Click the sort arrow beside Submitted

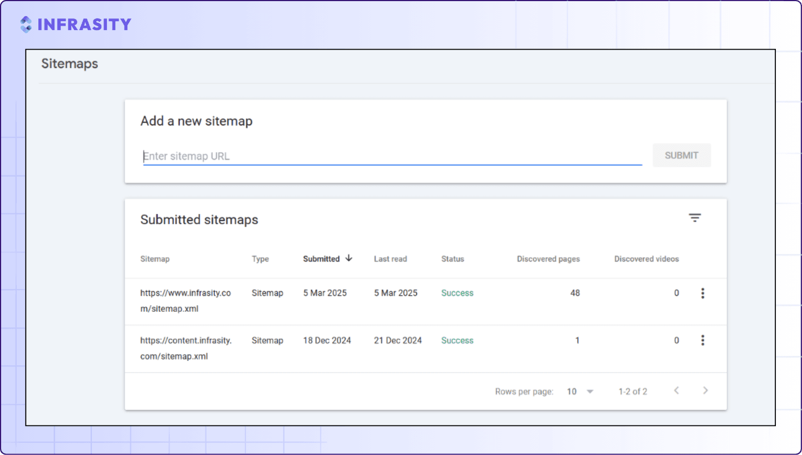point(349,258)
